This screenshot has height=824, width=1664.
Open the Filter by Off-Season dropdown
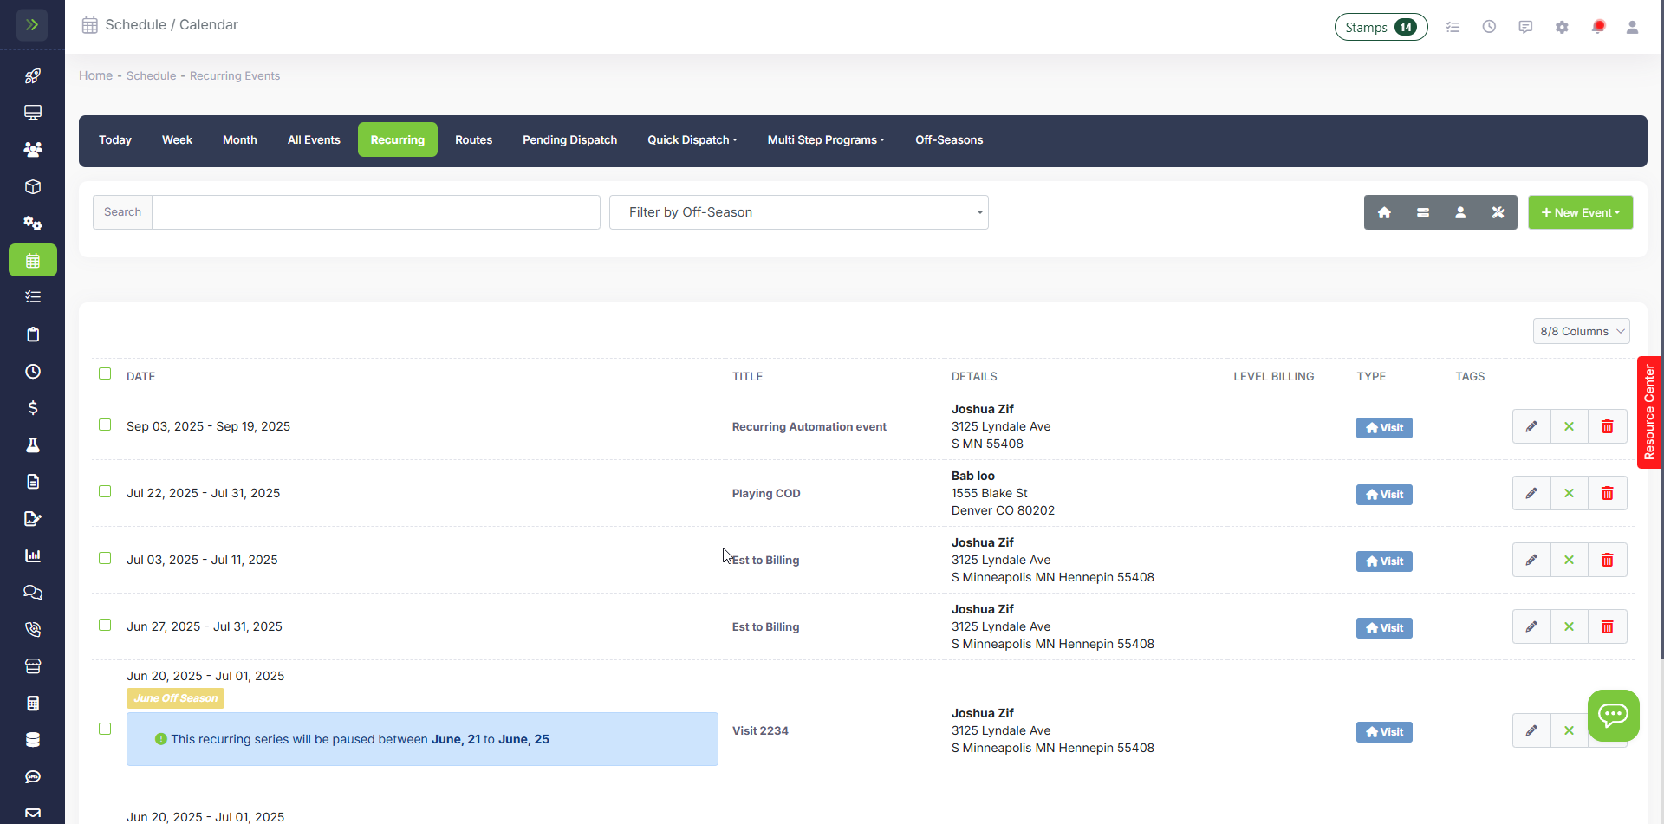(798, 212)
